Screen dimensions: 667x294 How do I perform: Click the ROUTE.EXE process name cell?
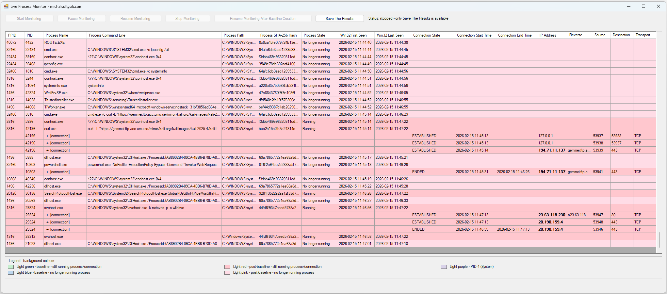[x=55, y=42]
